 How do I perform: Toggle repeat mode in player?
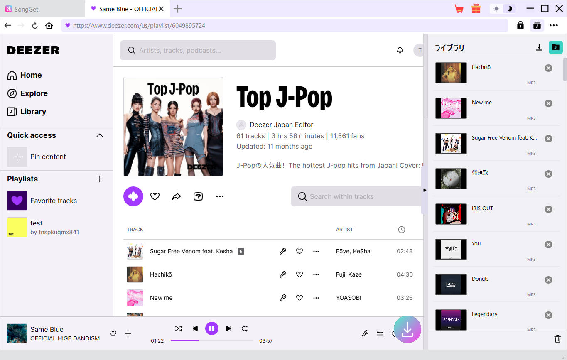(x=245, y=328)
